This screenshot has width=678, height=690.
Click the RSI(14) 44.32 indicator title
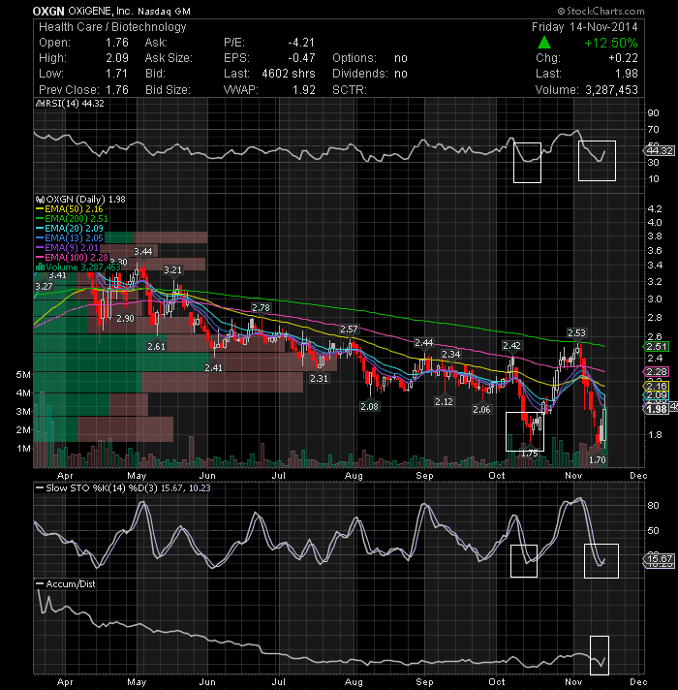[71, 104]
